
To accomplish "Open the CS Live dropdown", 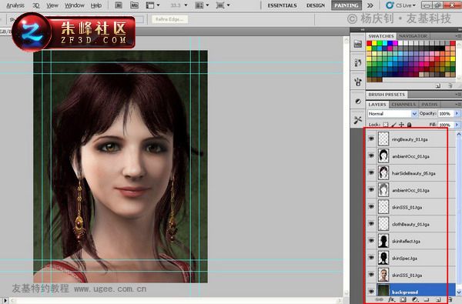I will click(400, 5).
